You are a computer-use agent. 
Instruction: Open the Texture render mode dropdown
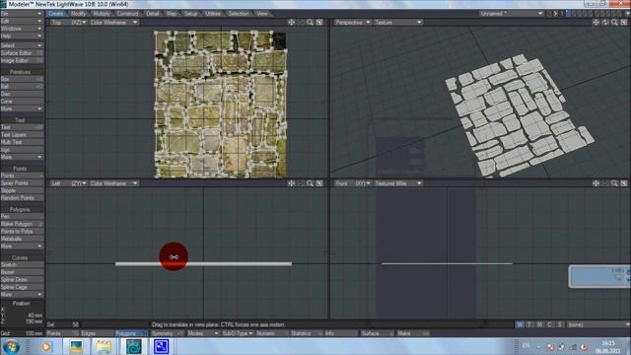tap(397, 23)
